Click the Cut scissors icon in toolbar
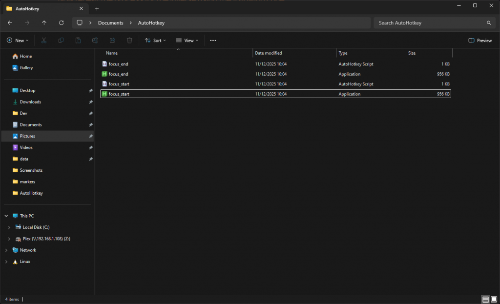This screenshot has height=304, width=500. tap(44, 41)
